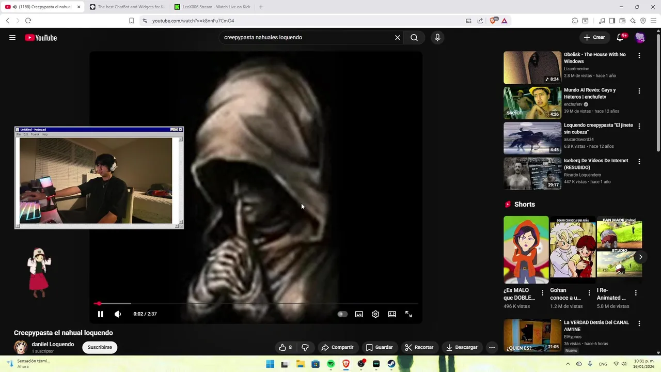This screenshot has width=661, height=372.
Task: Enter fullscreen mode
Action: [408, 314]
